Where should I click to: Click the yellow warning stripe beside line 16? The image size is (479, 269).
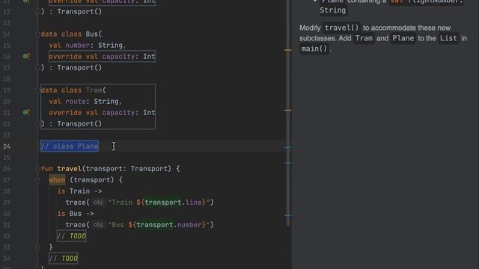(287, 50)
